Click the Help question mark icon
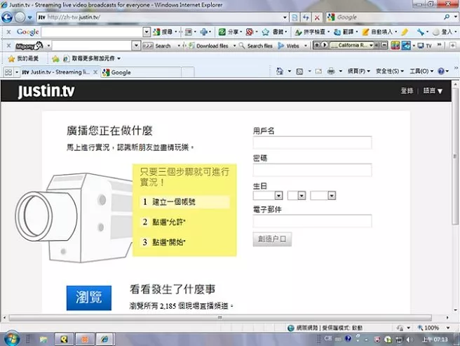This screenshot has height=346, width=460. coord(441,71)
